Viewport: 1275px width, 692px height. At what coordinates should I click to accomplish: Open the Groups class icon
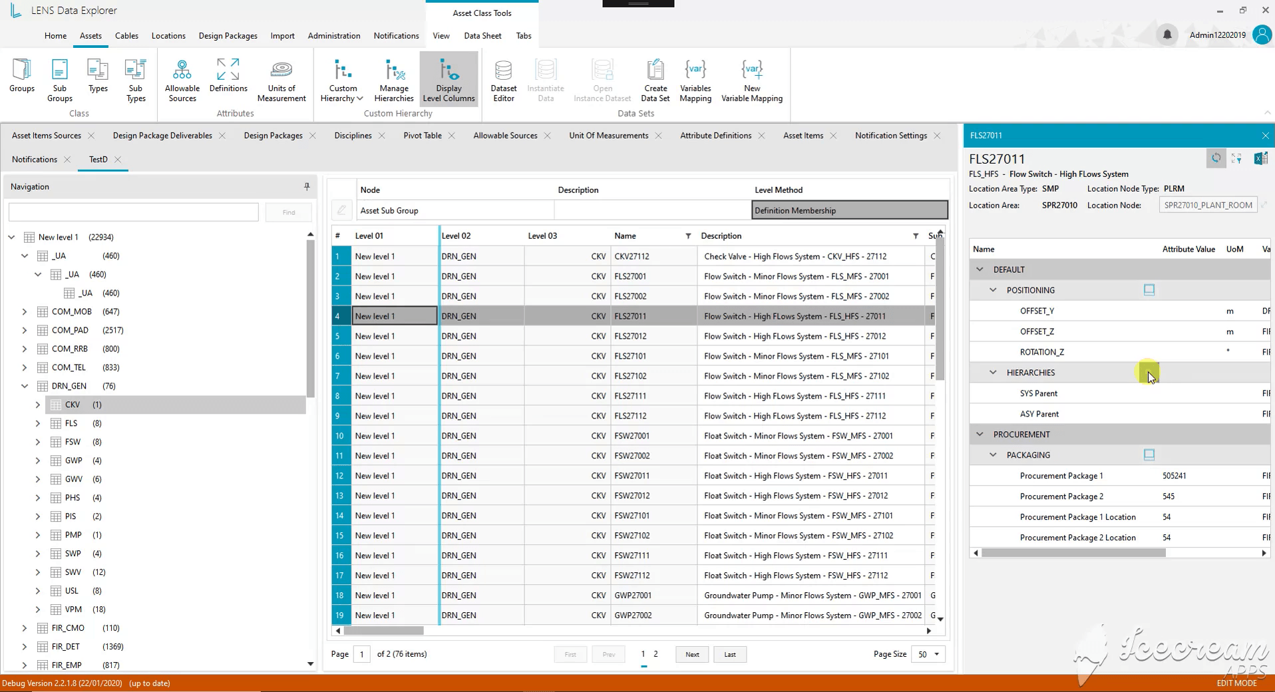(22, 75)
